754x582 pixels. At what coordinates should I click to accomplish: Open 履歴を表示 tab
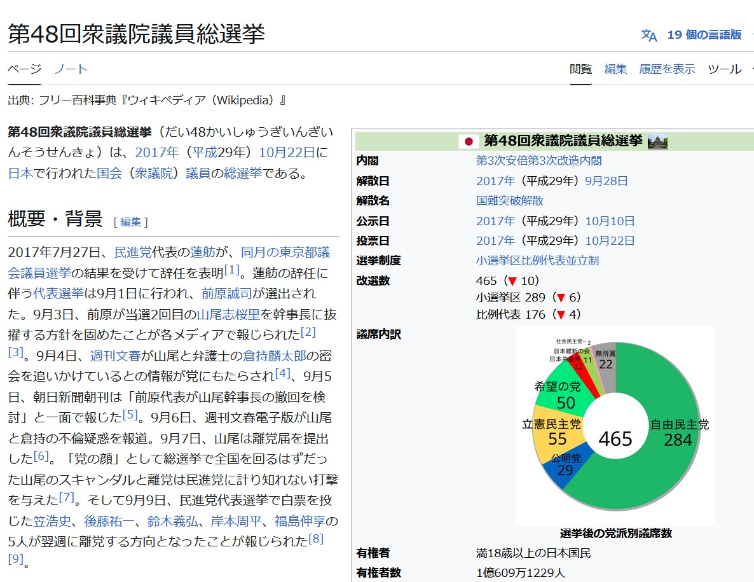click(x=667, y=69)
